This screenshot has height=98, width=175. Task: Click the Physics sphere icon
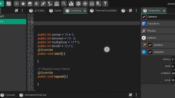[144, 31]
